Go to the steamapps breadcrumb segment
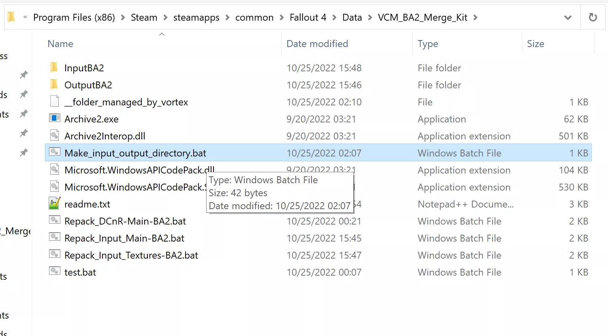The image size is (608, 336). [x=196, y=17]
